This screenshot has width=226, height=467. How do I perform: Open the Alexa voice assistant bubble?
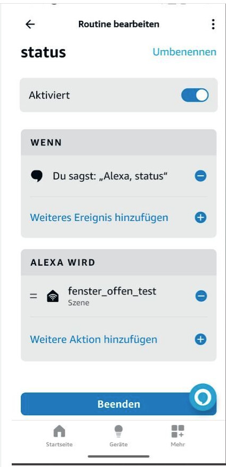(203, 397)
